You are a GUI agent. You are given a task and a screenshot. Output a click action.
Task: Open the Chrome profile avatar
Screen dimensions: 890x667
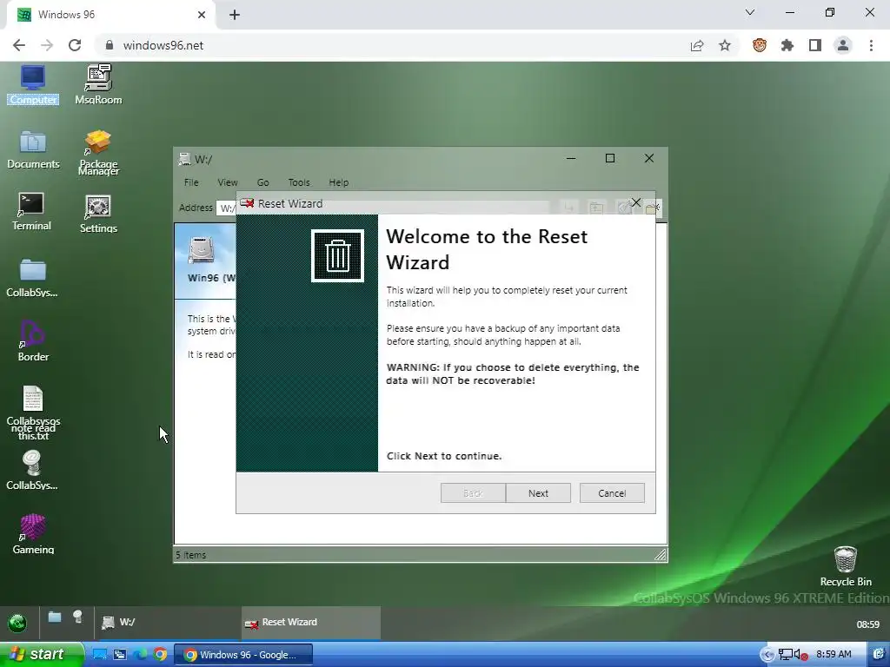pos(843,45)
